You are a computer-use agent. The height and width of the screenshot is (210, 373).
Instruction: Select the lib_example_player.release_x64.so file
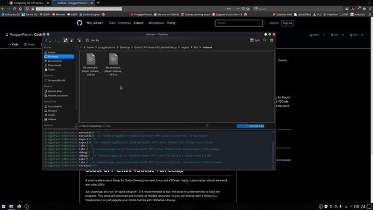pyautogui.click(x=113, y=65)
